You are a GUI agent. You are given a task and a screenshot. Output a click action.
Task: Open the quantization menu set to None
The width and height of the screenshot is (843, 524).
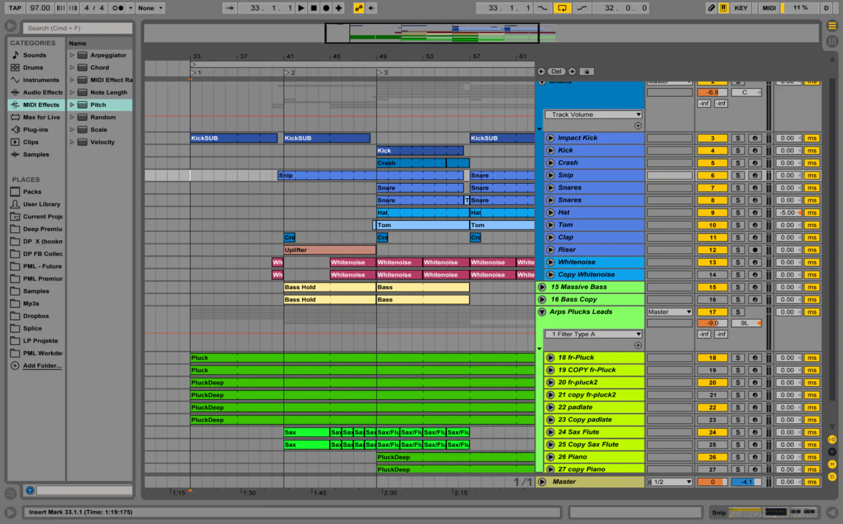[x=150, y=8]
